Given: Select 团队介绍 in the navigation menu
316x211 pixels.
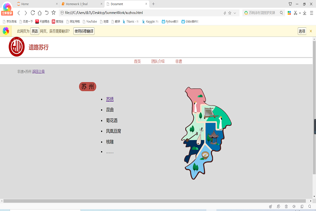Looking at the screenshot, I should click(158, 61).
